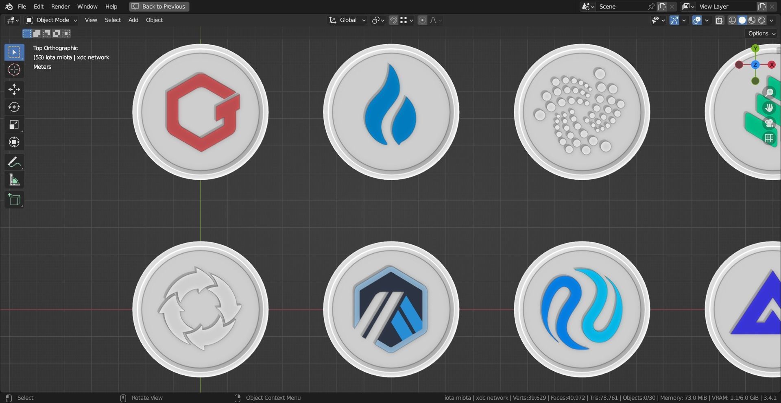Open the viewport Object menu
Viewport: 781px width, 403px height.
154,20
